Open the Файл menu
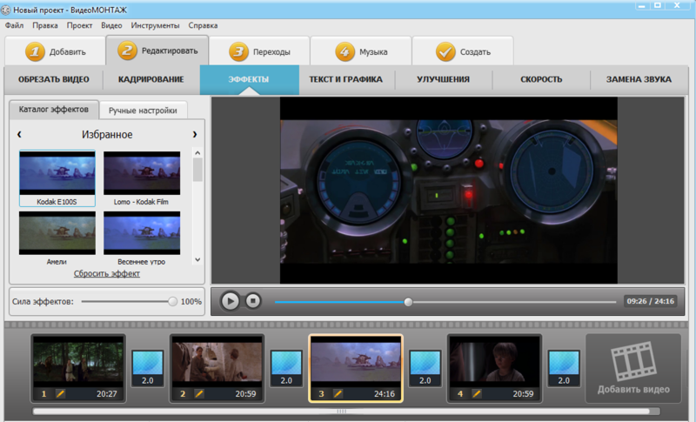This screenshot has height=422, width=696. coord(14,25)
